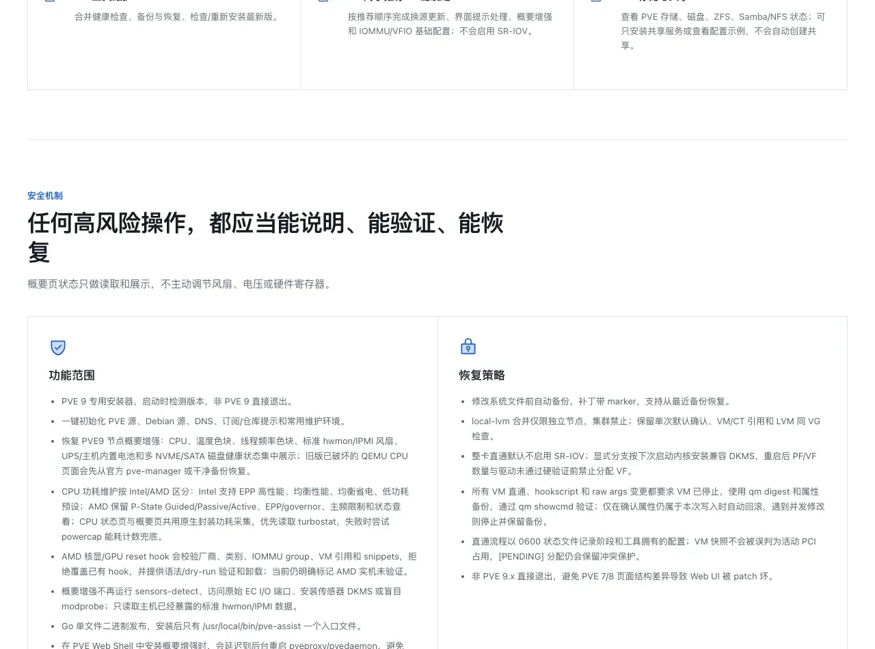Select the bullet starting '所有 VM 直通、hookscript 和 raw args'
Image resolution: width=875 pixels, height=649 pixels.
[648, 506]
